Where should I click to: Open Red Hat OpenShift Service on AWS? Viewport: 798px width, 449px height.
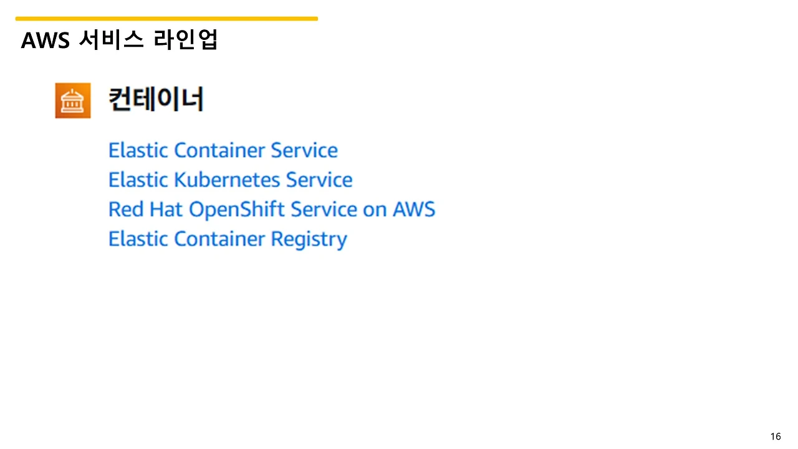272,210
